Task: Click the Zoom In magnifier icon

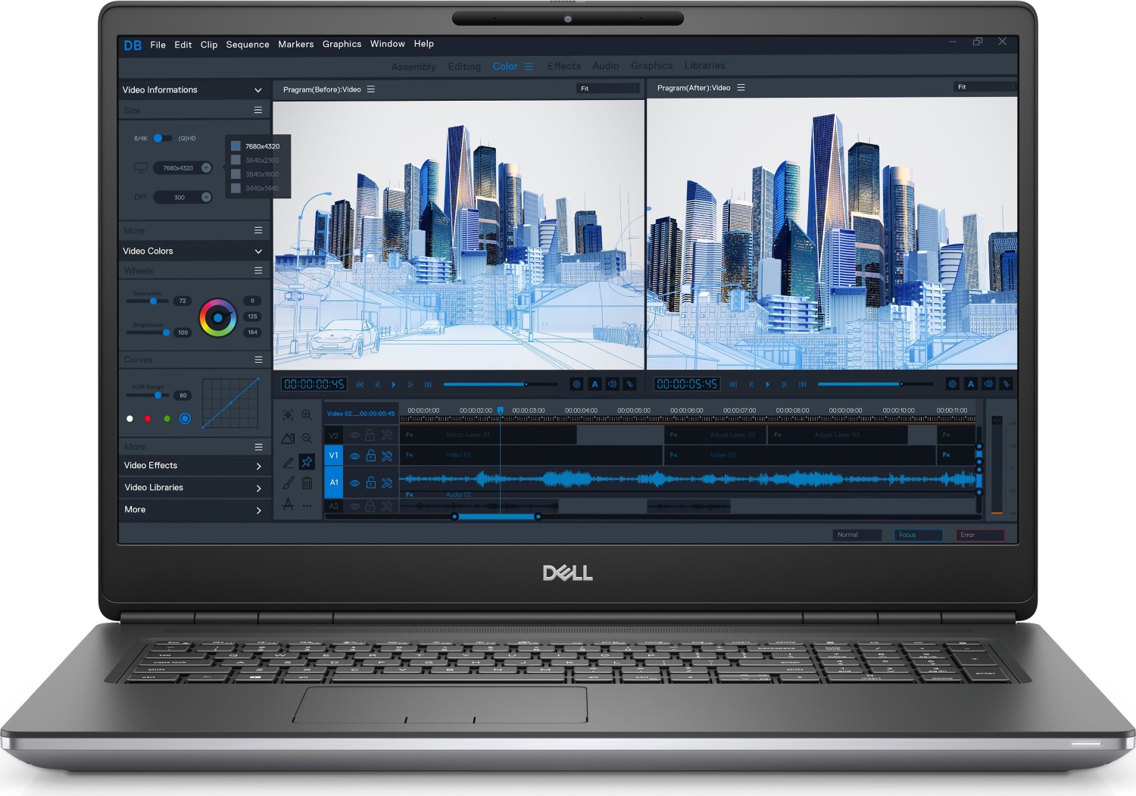Action: coord(307,414)
